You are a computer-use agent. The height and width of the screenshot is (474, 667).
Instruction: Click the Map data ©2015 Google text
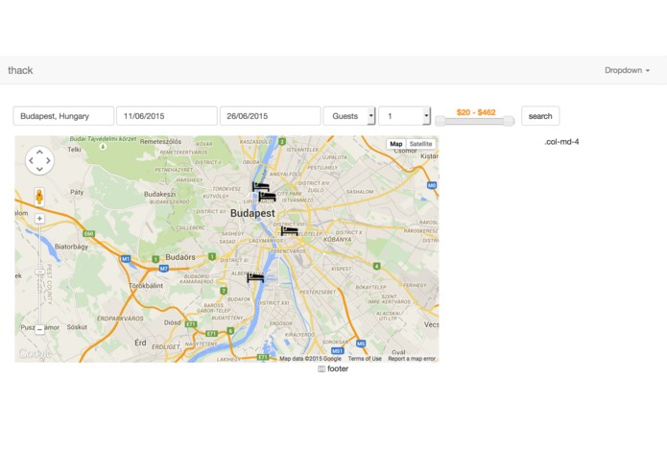pos(310,359)
